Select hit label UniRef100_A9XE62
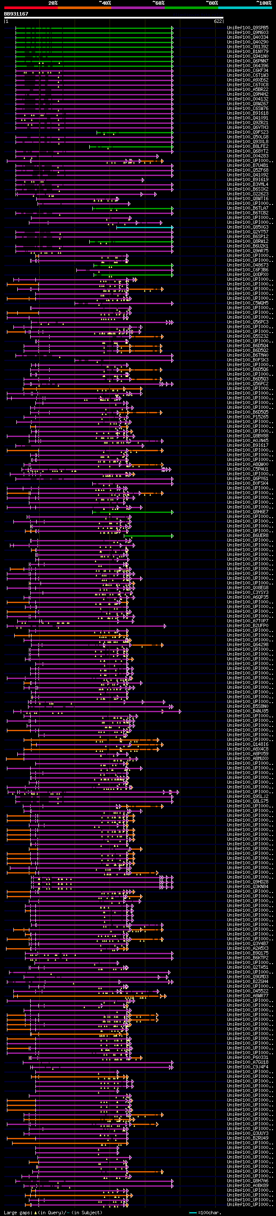Screen dimensions: 276x1216 248,80
